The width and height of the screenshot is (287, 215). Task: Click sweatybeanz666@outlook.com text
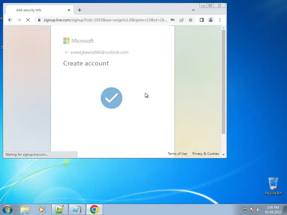tap(99, 52)
